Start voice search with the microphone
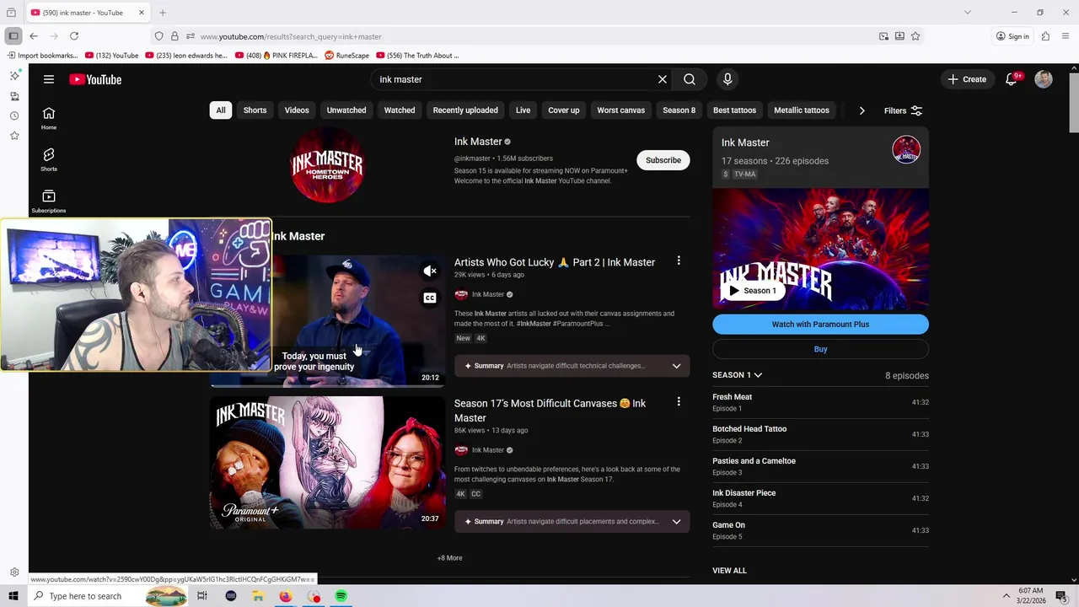1079x607 pixels. pos(727,79)
